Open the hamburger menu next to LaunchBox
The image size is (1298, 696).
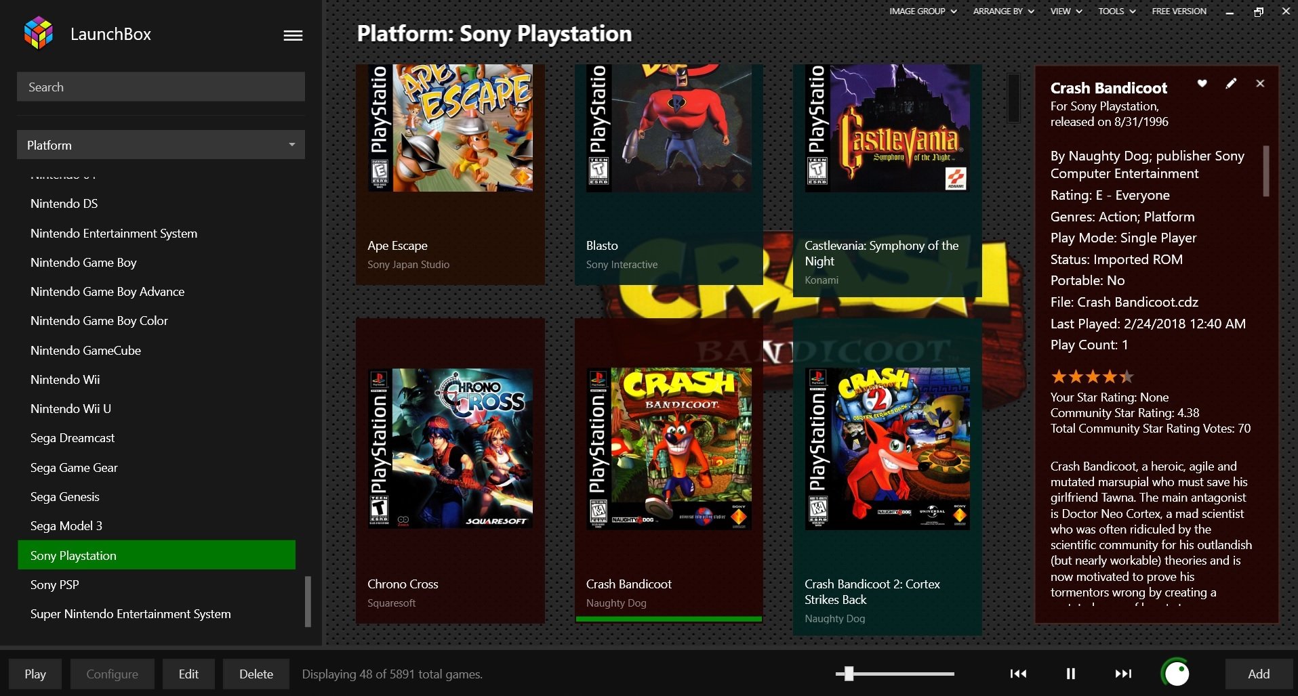coord(293,35)
